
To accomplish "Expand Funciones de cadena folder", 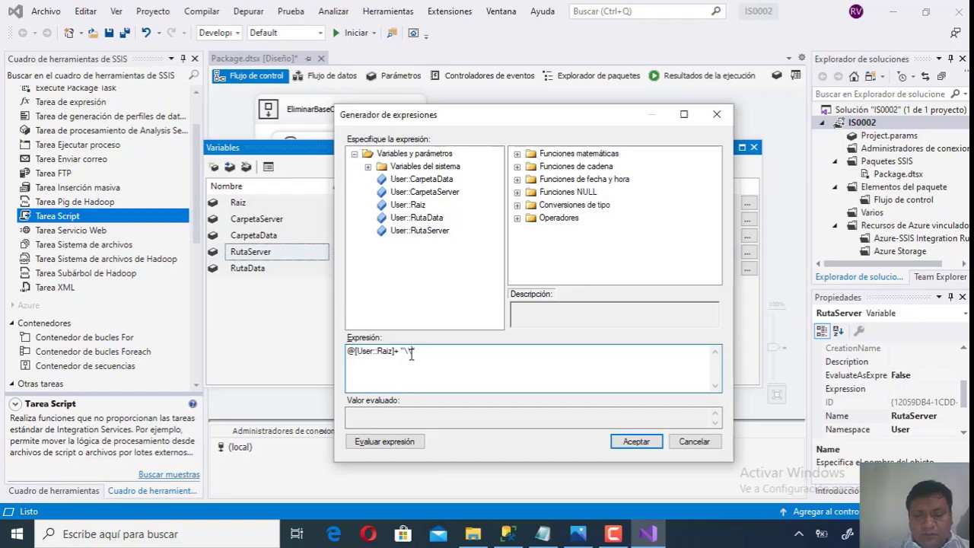I will (517, 167).
